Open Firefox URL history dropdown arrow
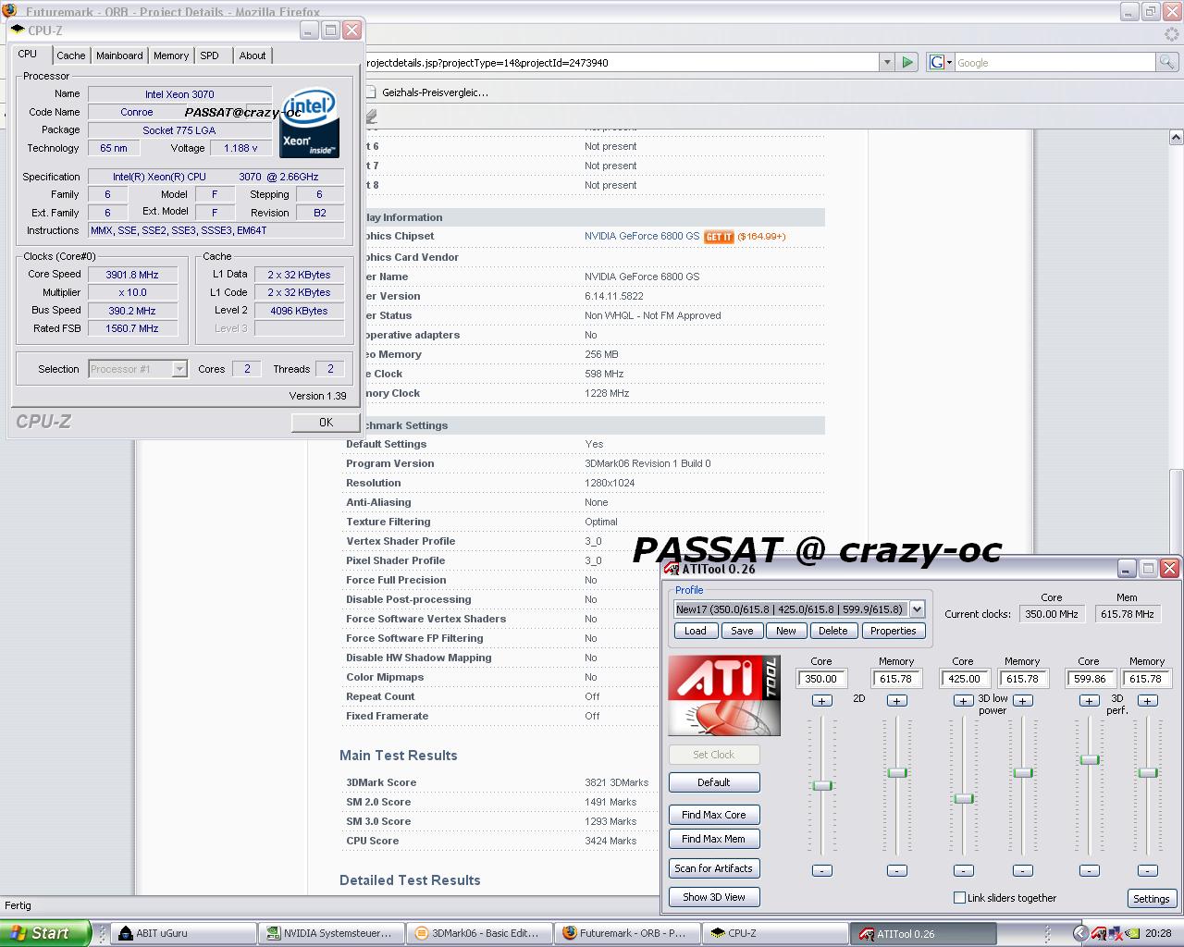This screenshot has width=1184, height=947. [886, 62]
